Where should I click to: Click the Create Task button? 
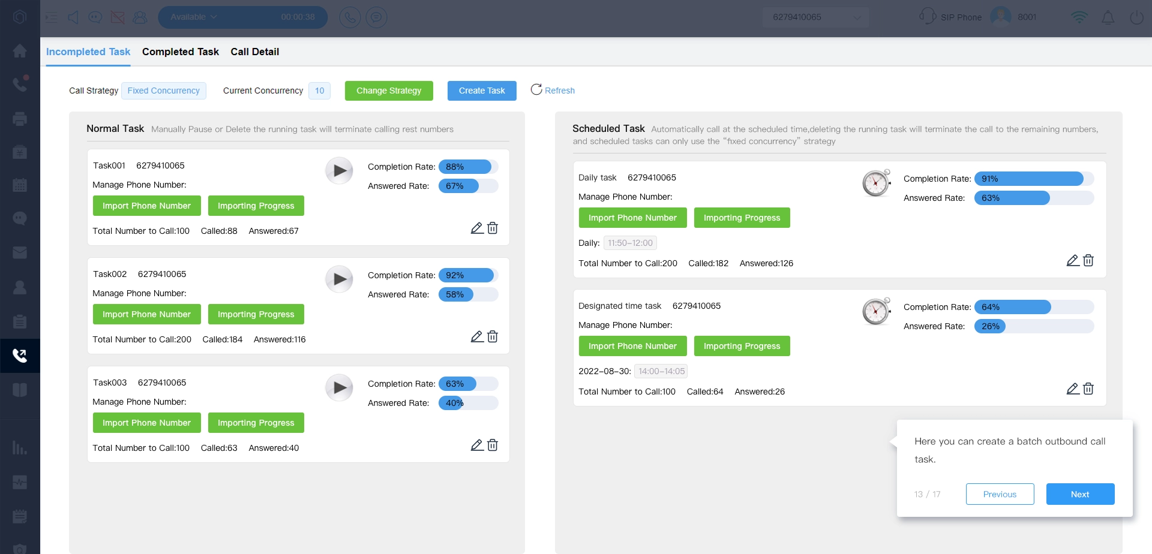coord(482,91)
